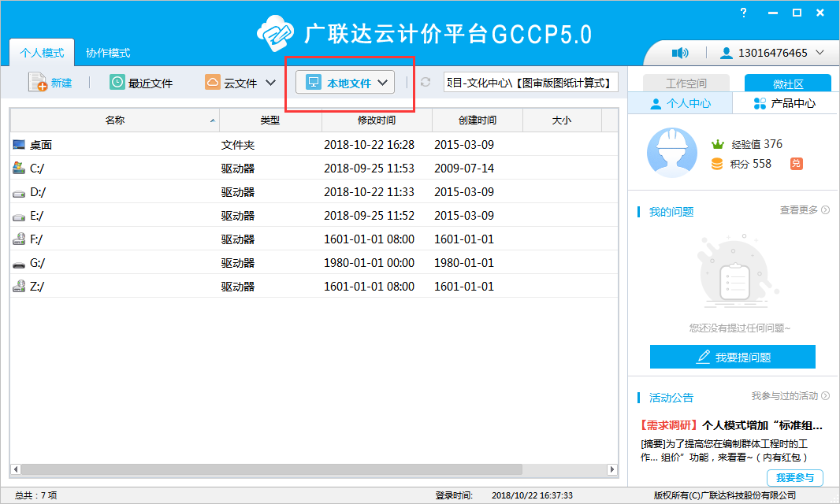Open 查看更多 link under 我的问题
840x504 pixels.
pyautogui.click(x=804, y=210)
